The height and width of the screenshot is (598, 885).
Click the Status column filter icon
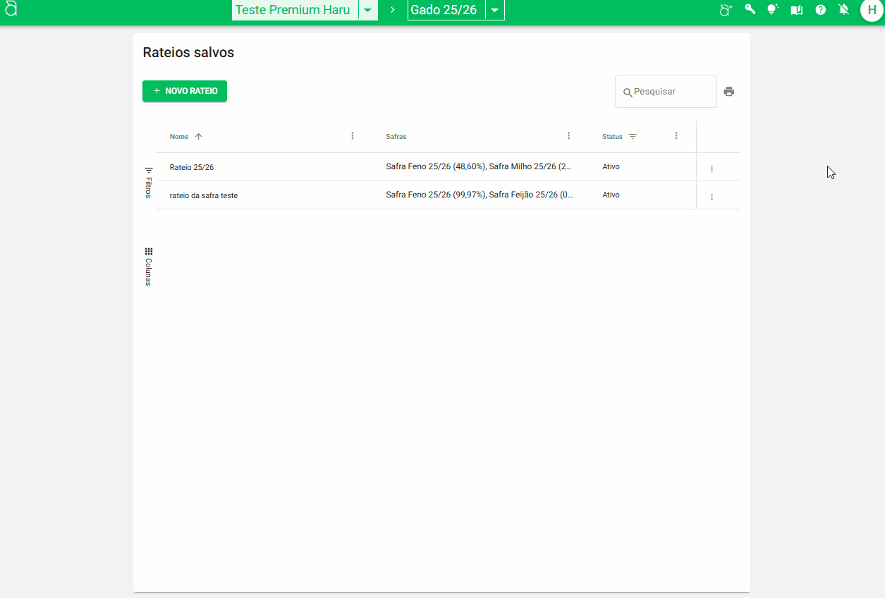point(633,137)
